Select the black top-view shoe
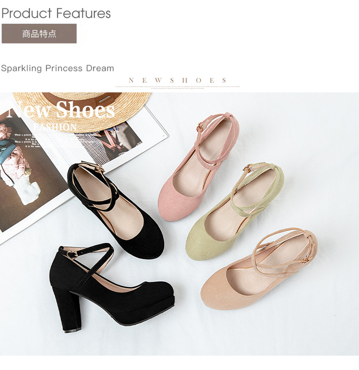Viewport: 359px width, 370px height. click(x=116, y=210)
